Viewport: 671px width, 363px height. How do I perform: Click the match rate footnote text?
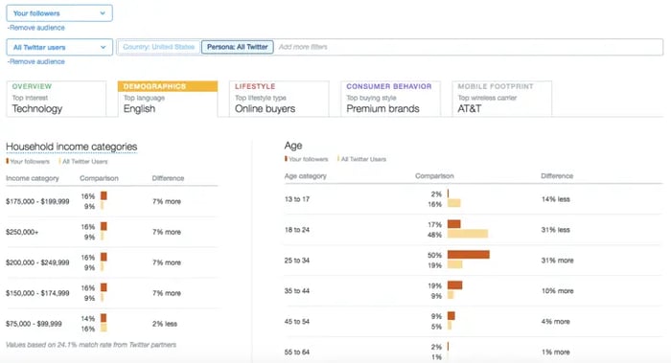click(x=91, y=345)
